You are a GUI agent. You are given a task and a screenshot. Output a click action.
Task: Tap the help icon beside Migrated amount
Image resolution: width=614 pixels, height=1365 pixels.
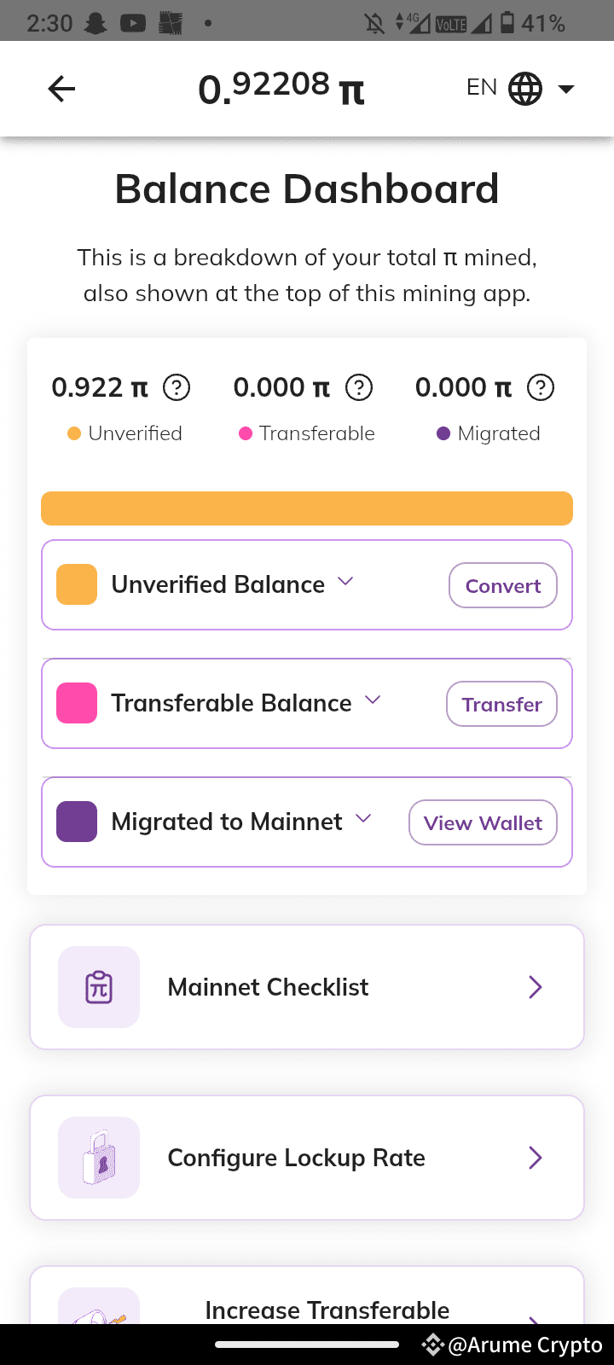(x=541, y=388)
